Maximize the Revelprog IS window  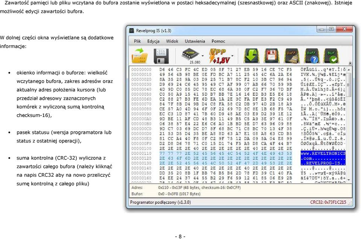point(331,29)
